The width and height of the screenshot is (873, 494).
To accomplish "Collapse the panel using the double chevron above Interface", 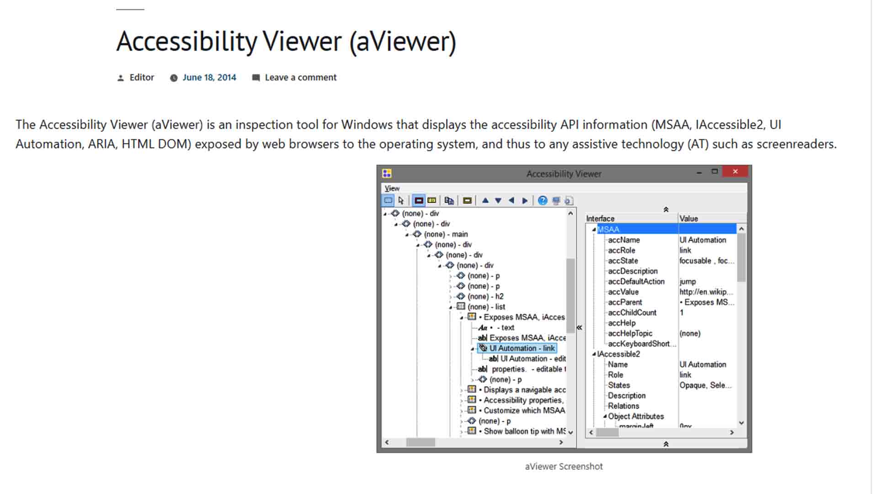I will click(666, 209).
